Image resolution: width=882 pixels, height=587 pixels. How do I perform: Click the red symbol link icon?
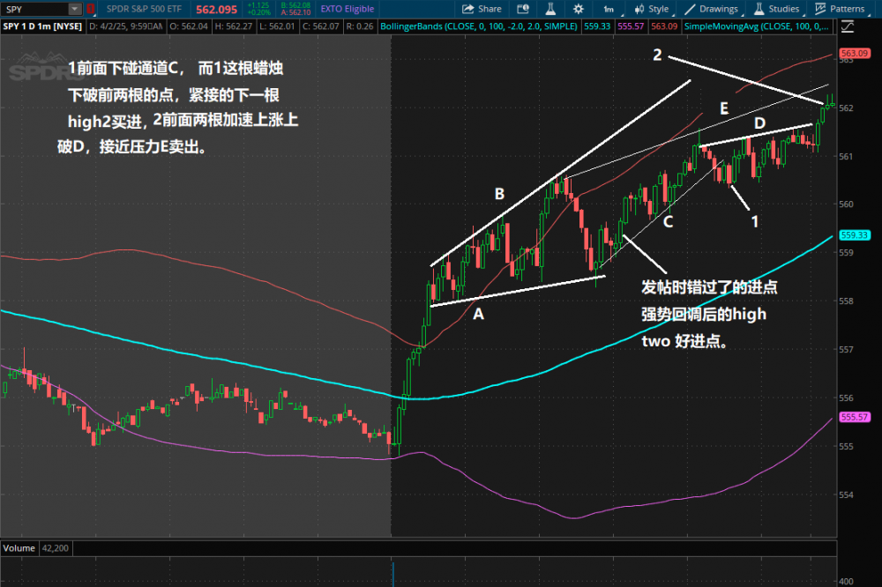coord(90,9)
